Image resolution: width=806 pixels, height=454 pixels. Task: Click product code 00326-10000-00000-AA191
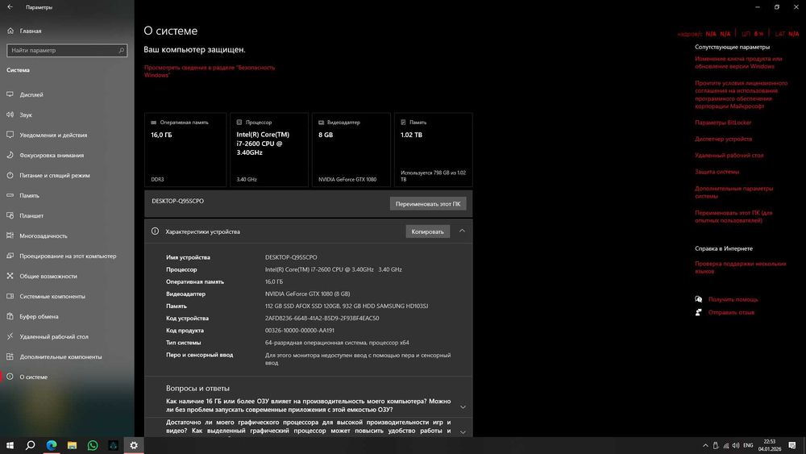(x=300, y=331)
